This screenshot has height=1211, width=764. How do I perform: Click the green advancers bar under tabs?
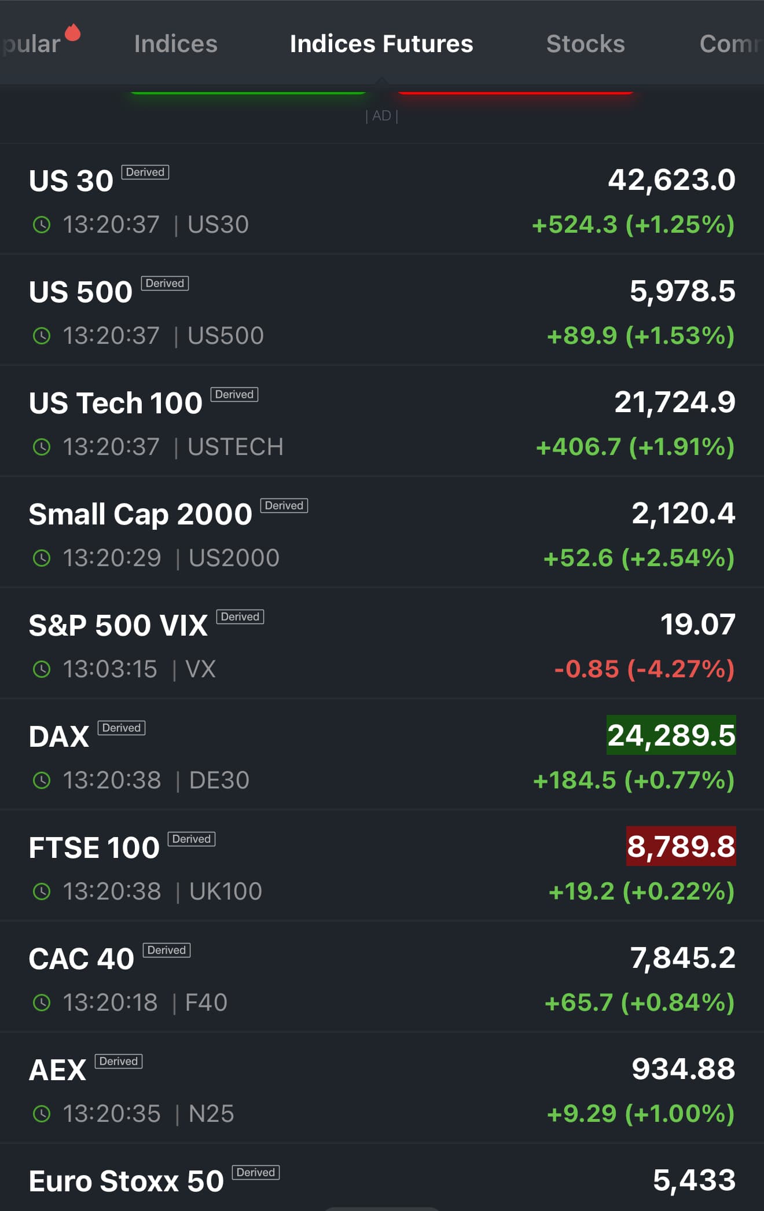[x=248, y=91]
